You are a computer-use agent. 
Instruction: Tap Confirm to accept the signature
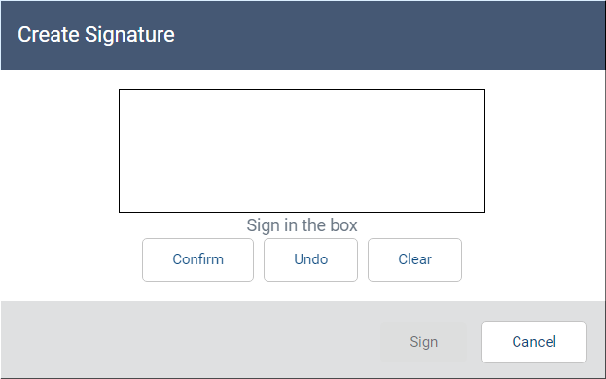point(197,259)
